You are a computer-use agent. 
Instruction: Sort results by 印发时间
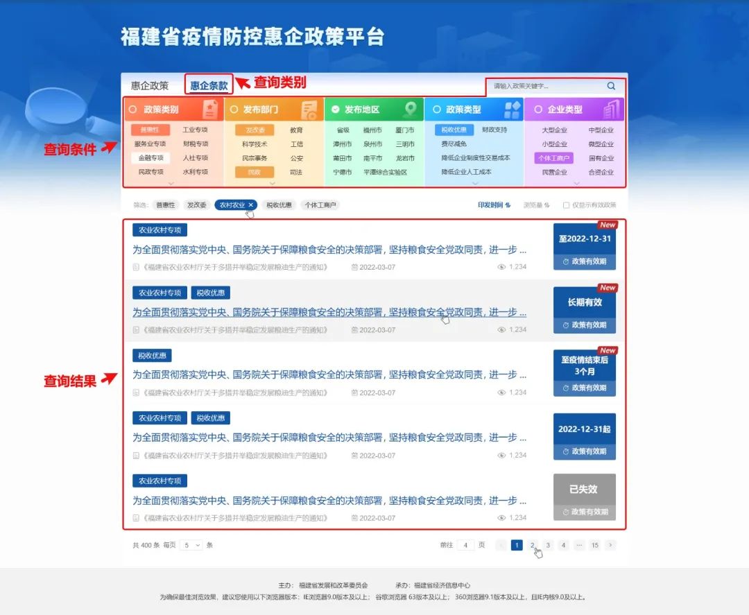tap(494, 205)
